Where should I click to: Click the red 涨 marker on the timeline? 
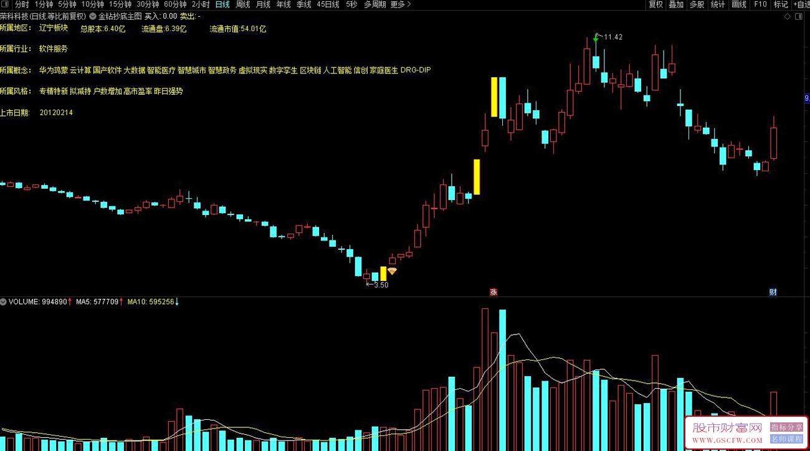pyautogui.click(x=493, y=292)
